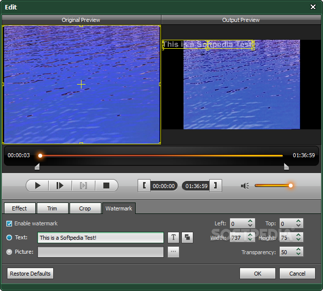Viewport: 323px width, 291px height.
Task: Click the Cancel button
Action: tap(297, 274)
